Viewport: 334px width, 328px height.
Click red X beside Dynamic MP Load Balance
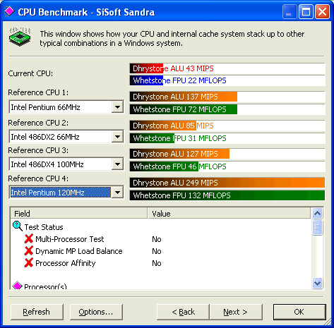click(29, 250)
